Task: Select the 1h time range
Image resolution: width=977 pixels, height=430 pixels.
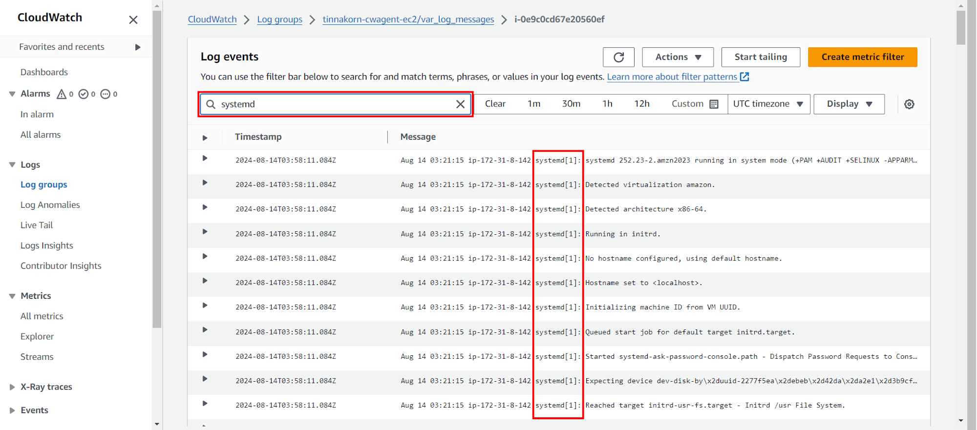Action: (607, 104)
